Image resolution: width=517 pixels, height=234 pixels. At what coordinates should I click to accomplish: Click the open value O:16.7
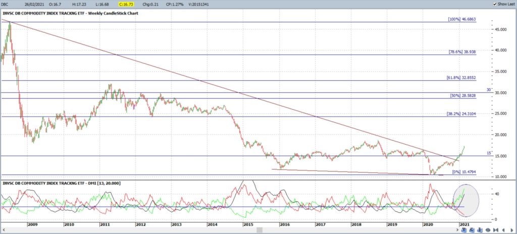click(54, 4)
